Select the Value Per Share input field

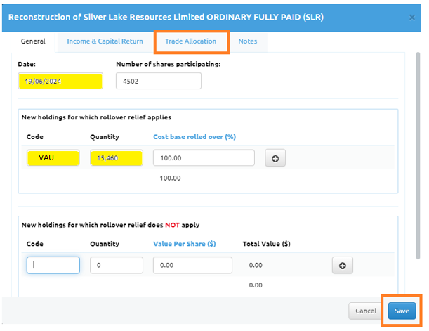tap(192, 265)
